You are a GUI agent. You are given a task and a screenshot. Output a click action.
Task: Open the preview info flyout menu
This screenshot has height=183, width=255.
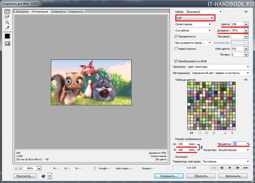click(47, 159)
